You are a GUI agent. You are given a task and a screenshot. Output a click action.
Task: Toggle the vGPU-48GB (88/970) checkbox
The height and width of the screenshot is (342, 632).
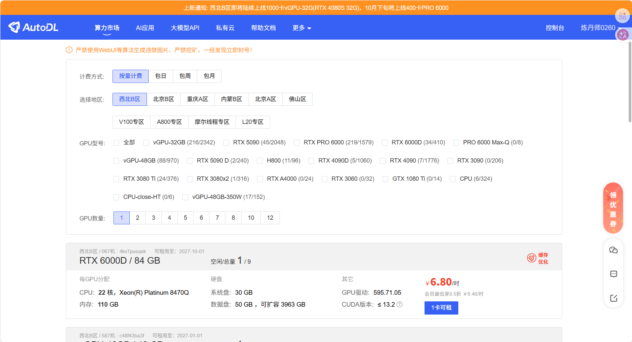click(116, 161)
